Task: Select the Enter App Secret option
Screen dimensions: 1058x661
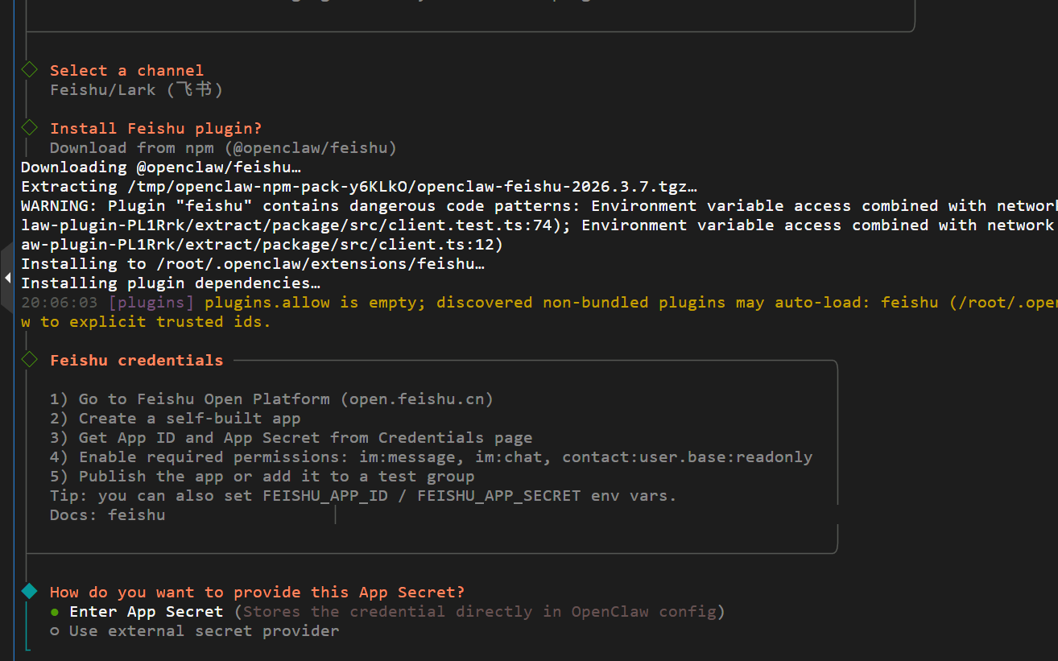Action: click(x=146, y=612)
